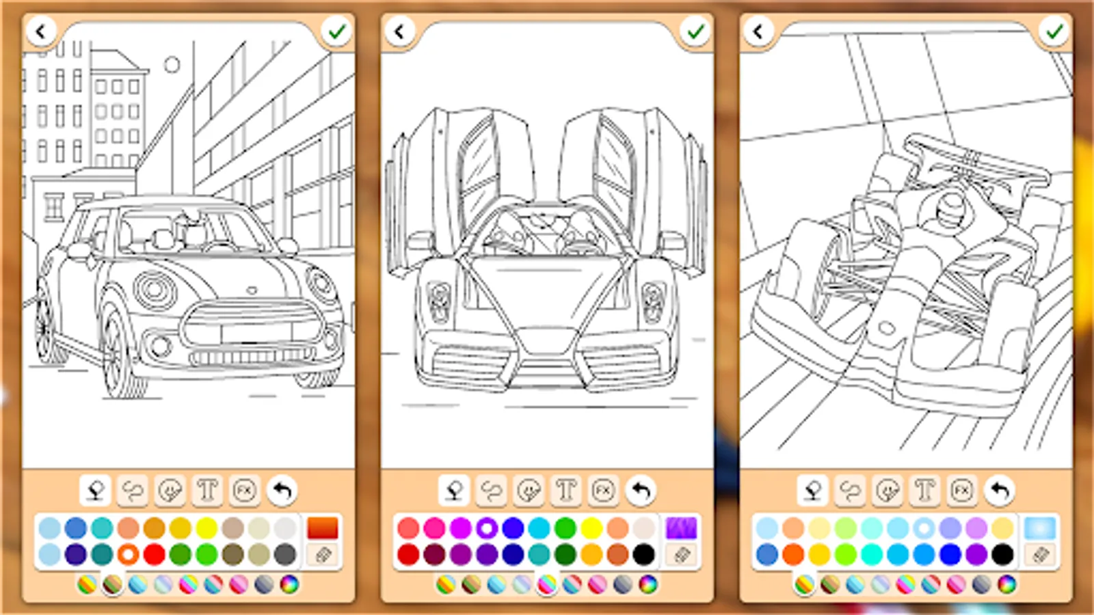Open the color wheel palette under the race car
The height and width of the screenshot is (615, 1094).
[x=1006, y=584]
